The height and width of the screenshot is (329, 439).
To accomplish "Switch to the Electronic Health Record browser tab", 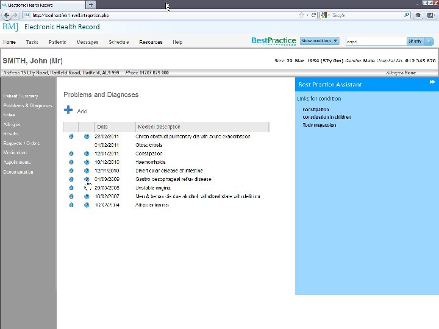I will 42,5.
